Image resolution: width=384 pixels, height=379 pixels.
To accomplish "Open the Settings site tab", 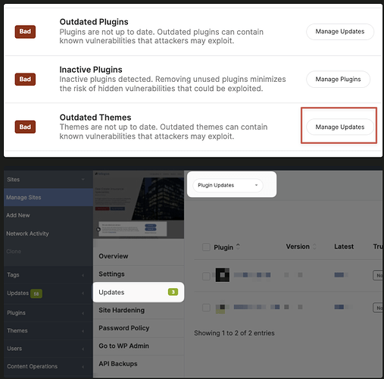I will coord(139,274).
